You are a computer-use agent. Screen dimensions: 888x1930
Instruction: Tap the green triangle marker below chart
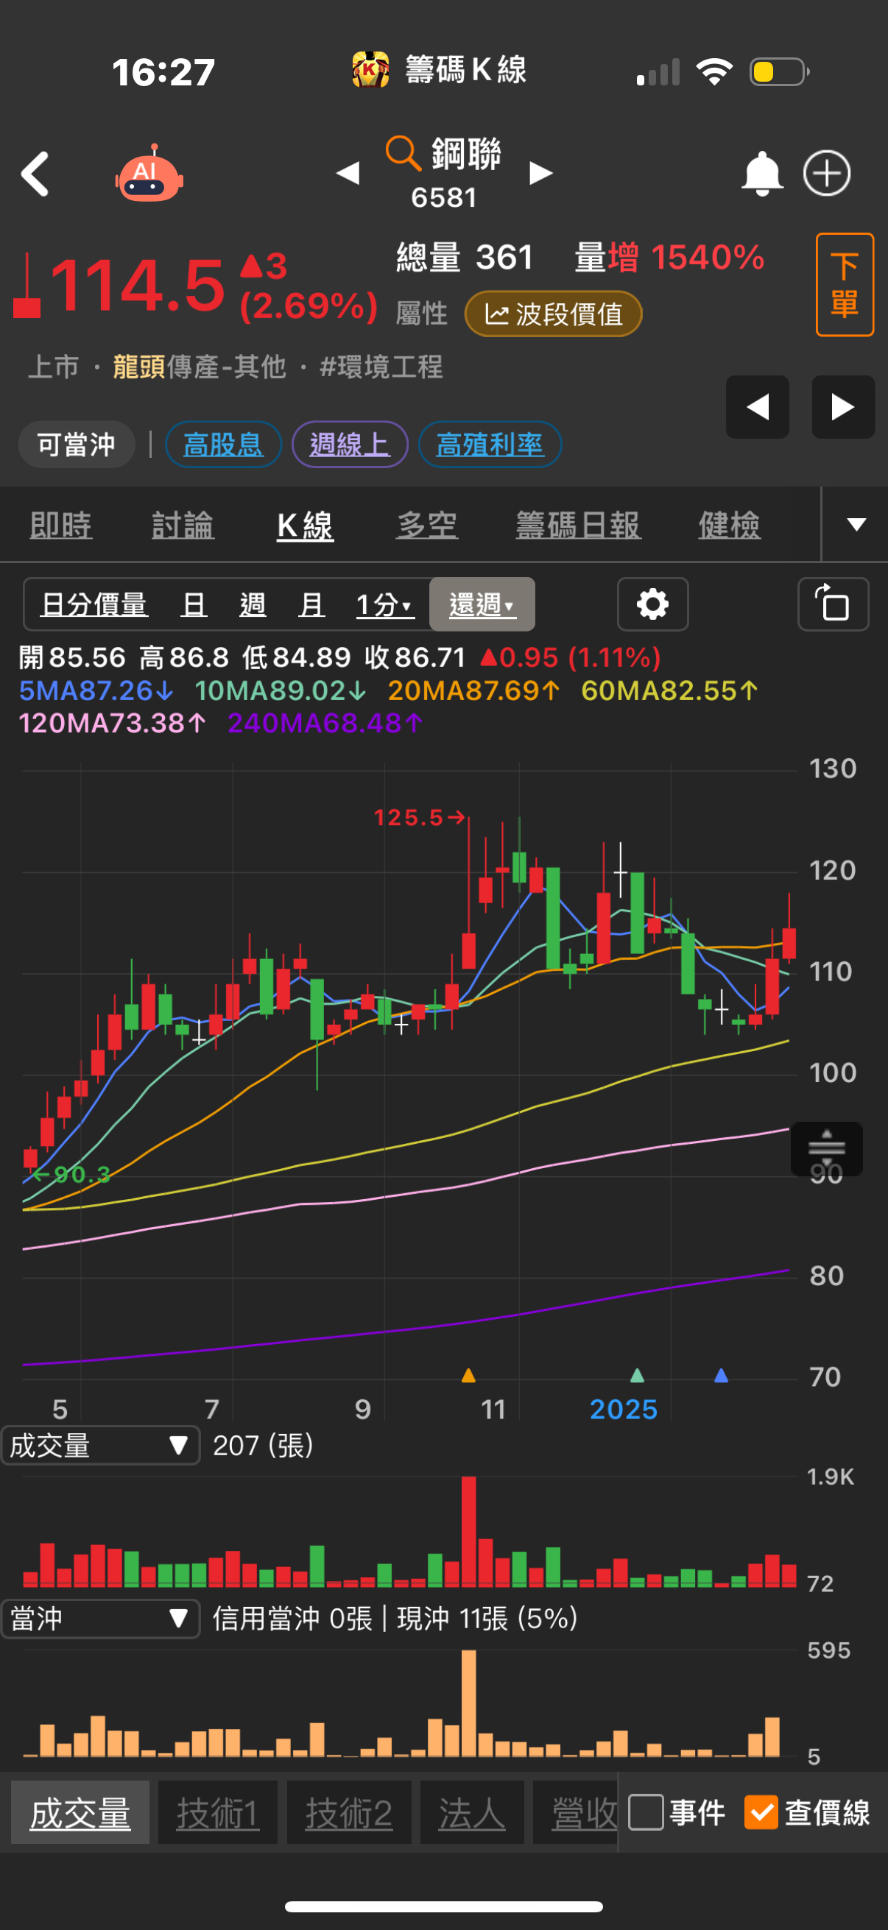point(637,1375)
